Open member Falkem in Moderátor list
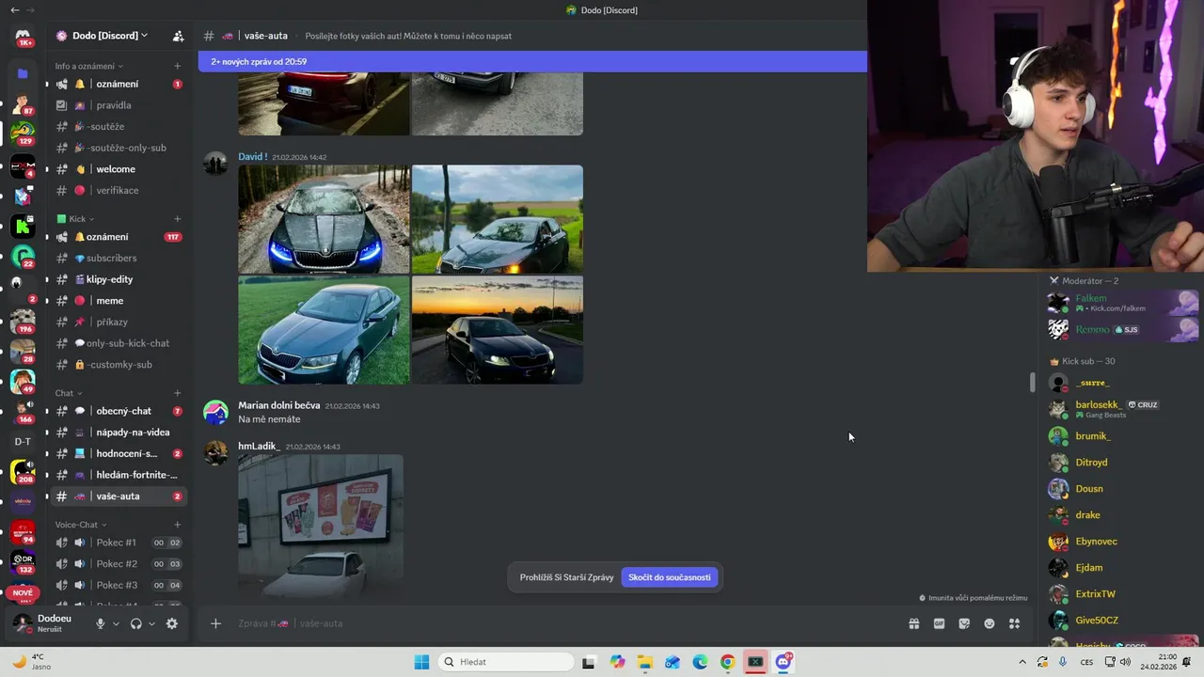 coord(1122,303)
